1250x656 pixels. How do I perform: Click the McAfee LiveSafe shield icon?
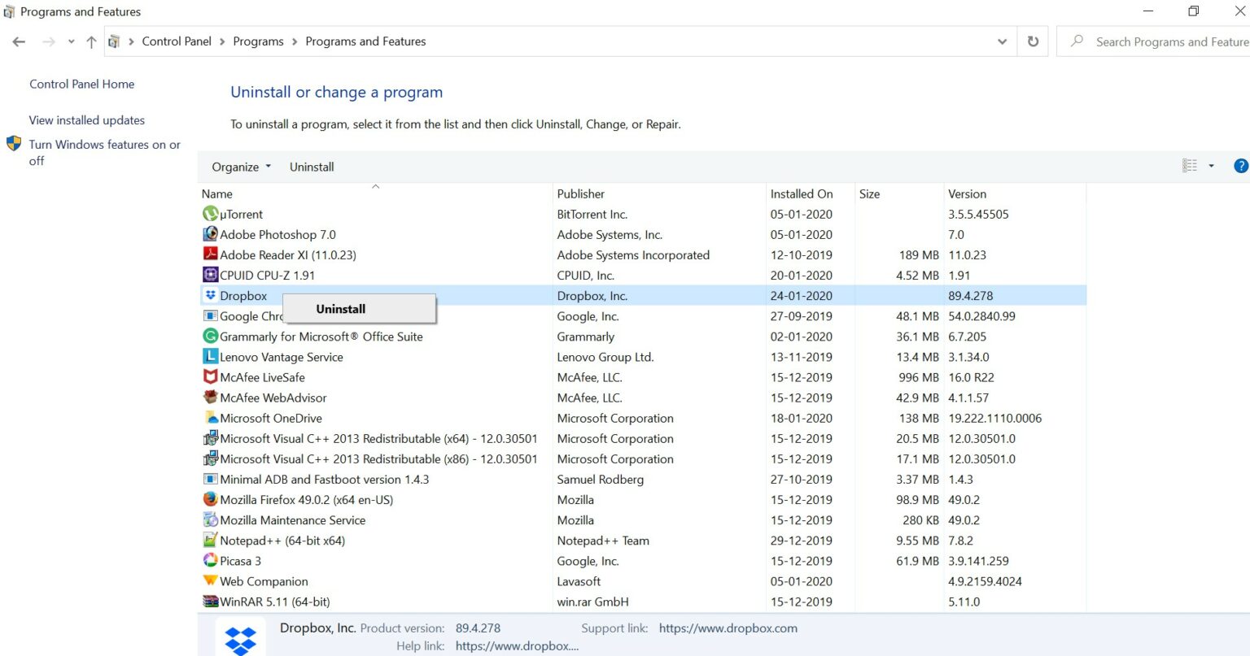point(208,377)
